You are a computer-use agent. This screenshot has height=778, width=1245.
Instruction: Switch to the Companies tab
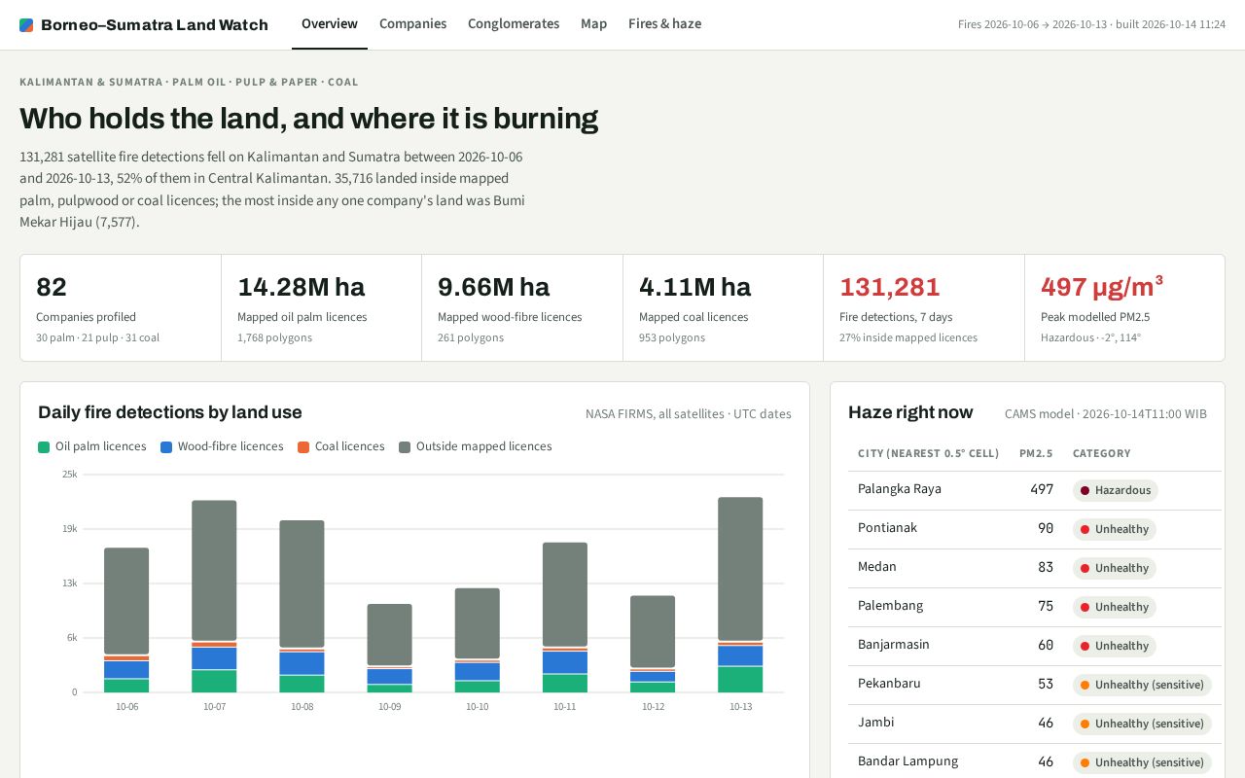click(x=413, y=23)
